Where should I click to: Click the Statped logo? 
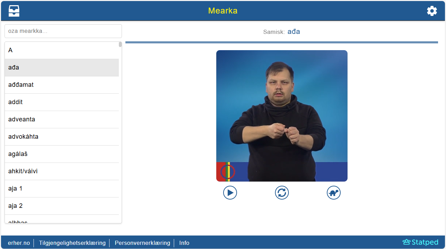tap(420, 242)
